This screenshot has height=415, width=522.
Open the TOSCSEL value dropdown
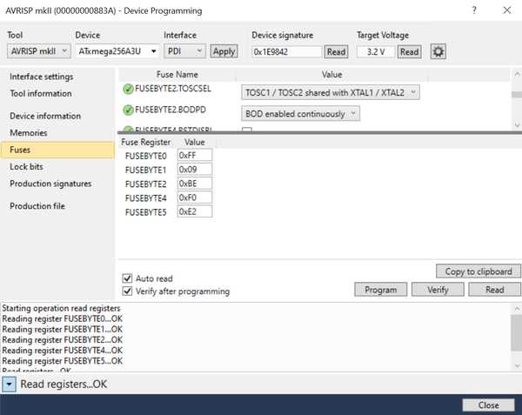331,92
